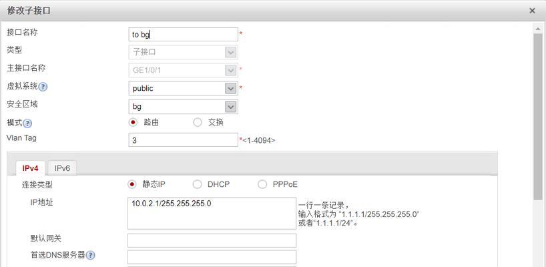Click the 首选DNS服务器 input field
This screenshot has width=546, height=267.
212,257
